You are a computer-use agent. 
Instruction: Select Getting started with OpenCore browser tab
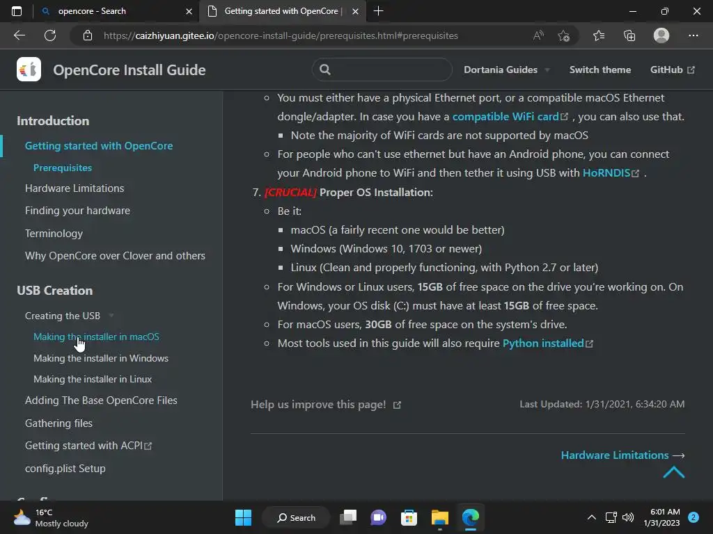click(x=282, y=11)
